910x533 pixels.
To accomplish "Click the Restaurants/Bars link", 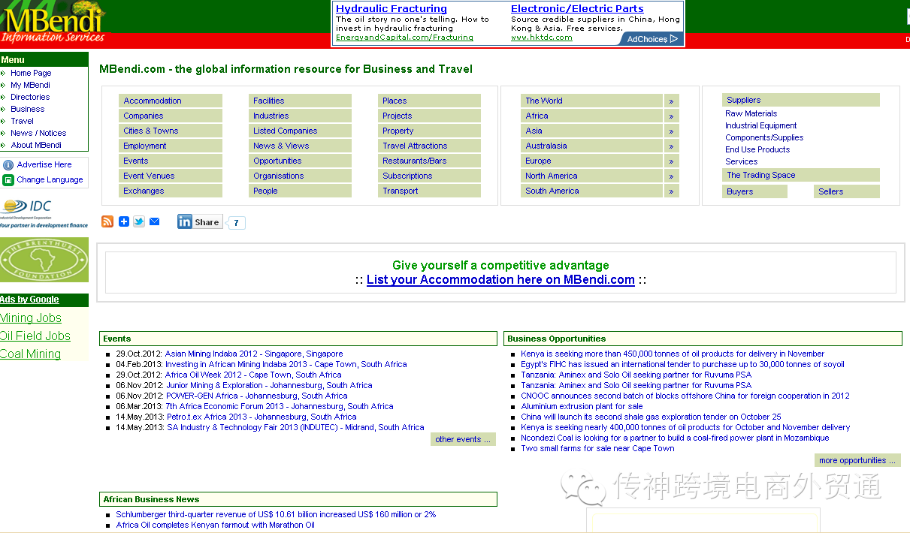I will (414, 161).
